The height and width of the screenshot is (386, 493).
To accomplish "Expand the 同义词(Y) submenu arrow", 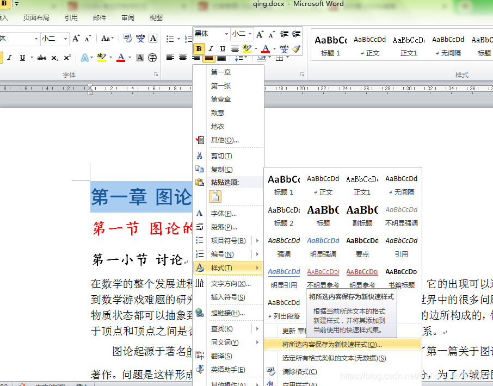I will (x=257, y=342).
